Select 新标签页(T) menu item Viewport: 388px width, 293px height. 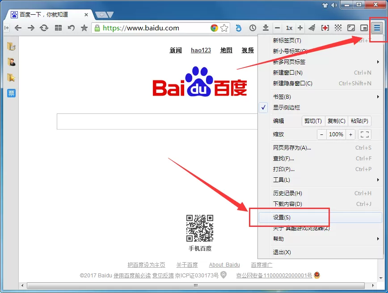click(321, 41)
